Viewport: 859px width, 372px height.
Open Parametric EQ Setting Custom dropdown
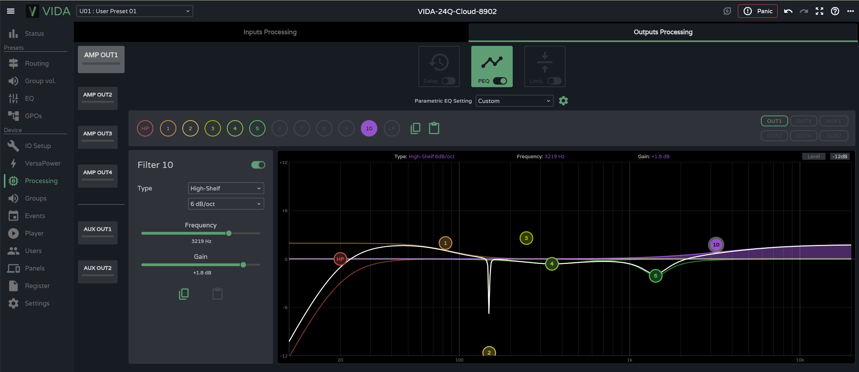pyautogui.click(x=514, y=101)
